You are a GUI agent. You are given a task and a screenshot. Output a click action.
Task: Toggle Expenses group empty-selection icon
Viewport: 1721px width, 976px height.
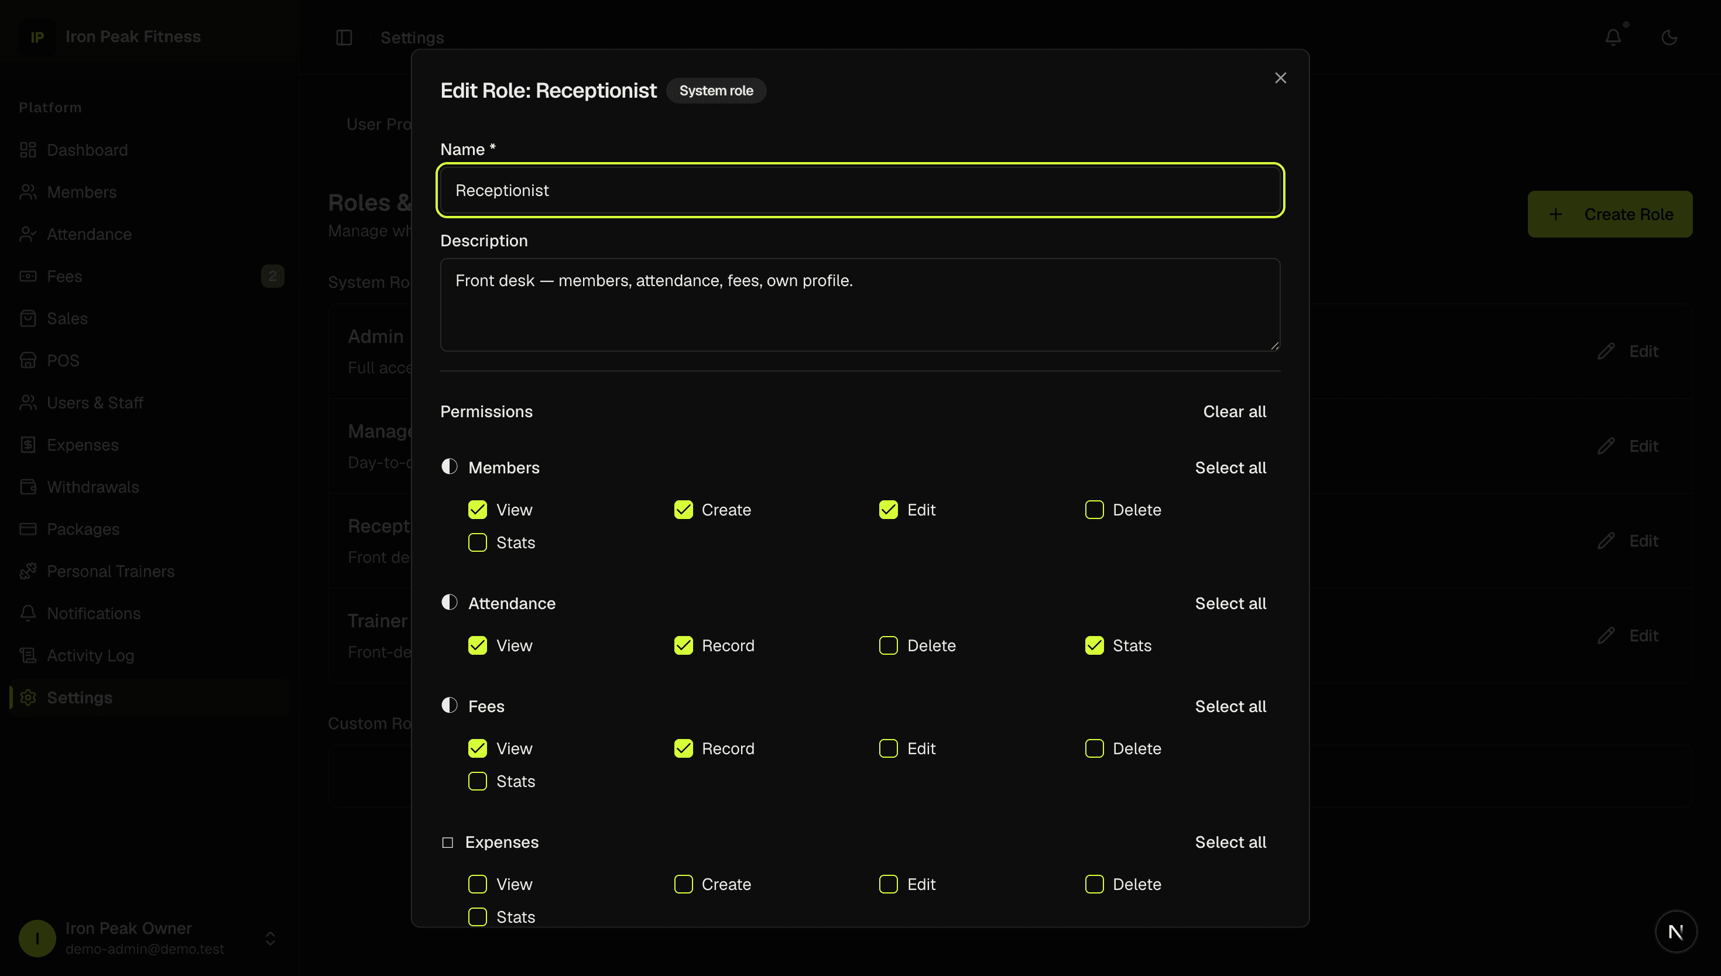[x=447, y=843]
